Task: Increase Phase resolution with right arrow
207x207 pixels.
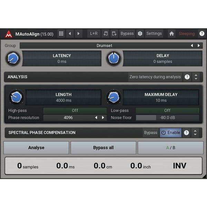Action: [x=103, y=118]
